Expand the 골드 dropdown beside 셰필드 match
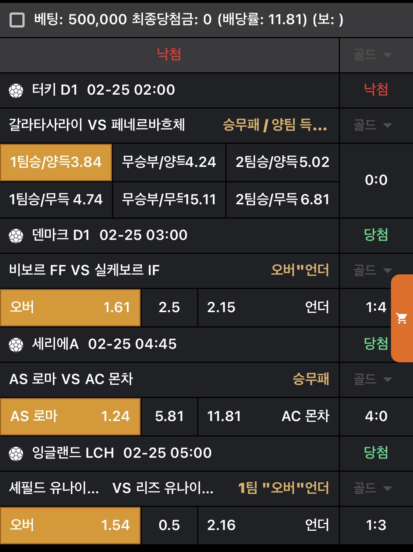Image resolution: width=413 pixels, height=552 pixels. point(373,488)
